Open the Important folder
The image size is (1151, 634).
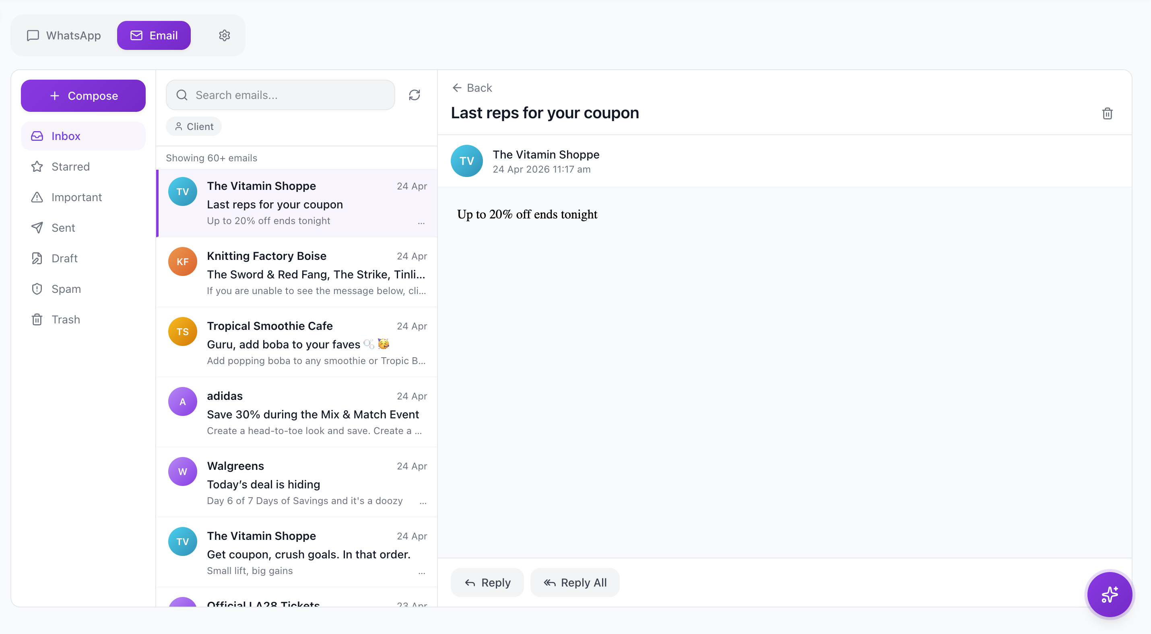coord(83,198)
